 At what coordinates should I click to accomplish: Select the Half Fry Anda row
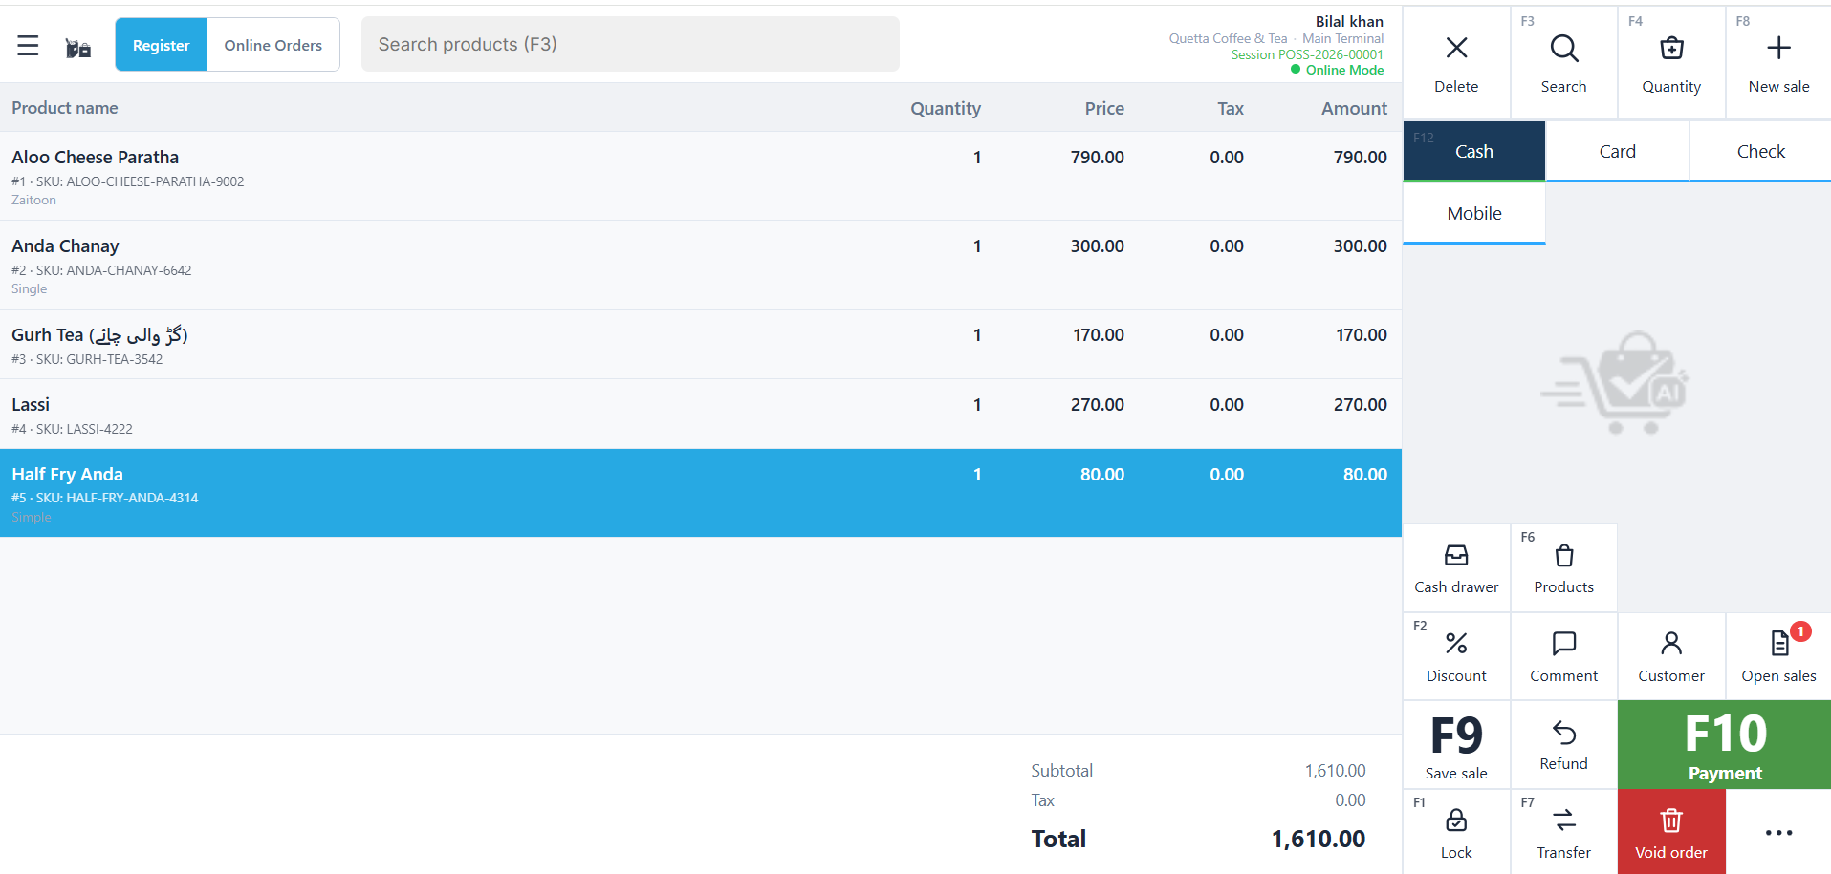click(701, 493)
